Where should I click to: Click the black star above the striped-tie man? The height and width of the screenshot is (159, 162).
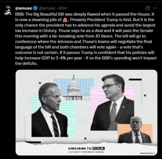coord(40,83)
